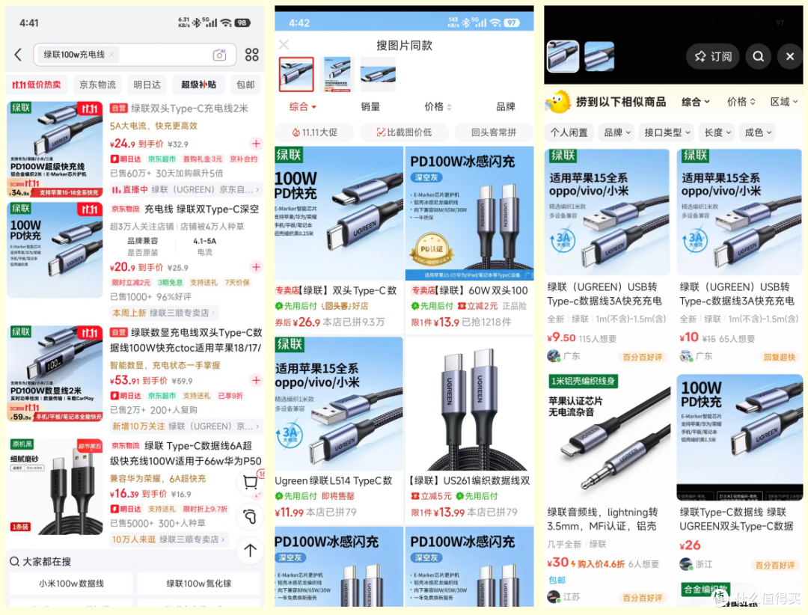Tap the 大家都在搜 search icon
This screenshot has width=808, height=615.
pos(14,561)
